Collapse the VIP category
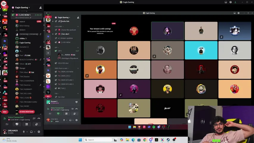 (57, 47)
